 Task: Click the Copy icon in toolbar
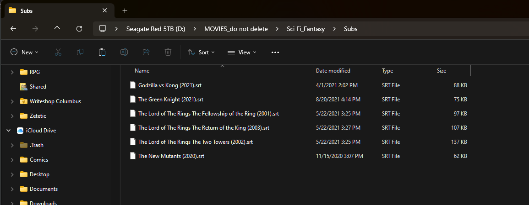pyautogui.click(x=80, y=53)
